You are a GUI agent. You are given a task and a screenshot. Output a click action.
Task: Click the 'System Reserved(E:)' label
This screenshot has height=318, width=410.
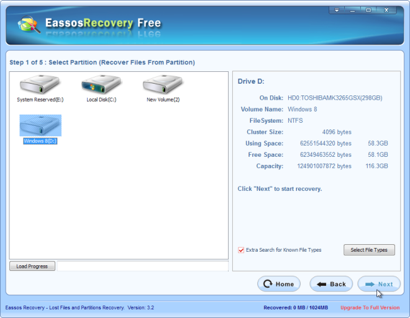pos(40,100)
